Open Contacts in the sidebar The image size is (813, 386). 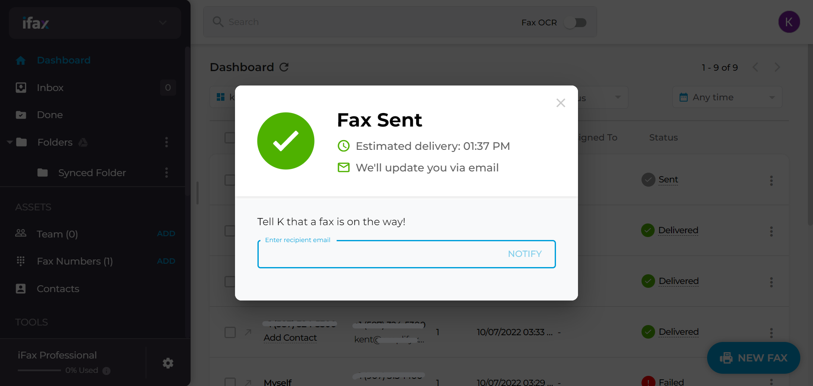pyautogui.click(x=58, y=289)
